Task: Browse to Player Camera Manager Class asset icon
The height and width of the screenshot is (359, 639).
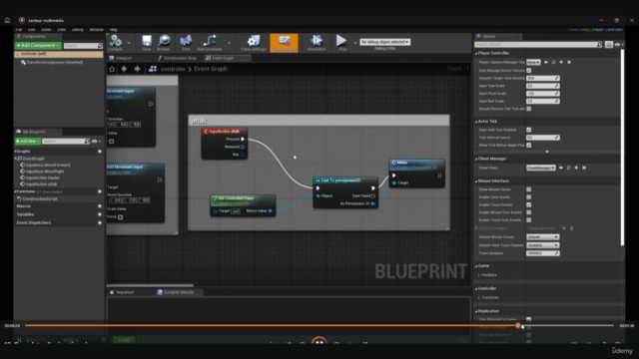Action: point(554,62)
